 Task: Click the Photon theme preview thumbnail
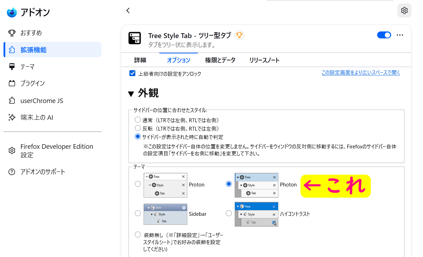pos(256,185)
